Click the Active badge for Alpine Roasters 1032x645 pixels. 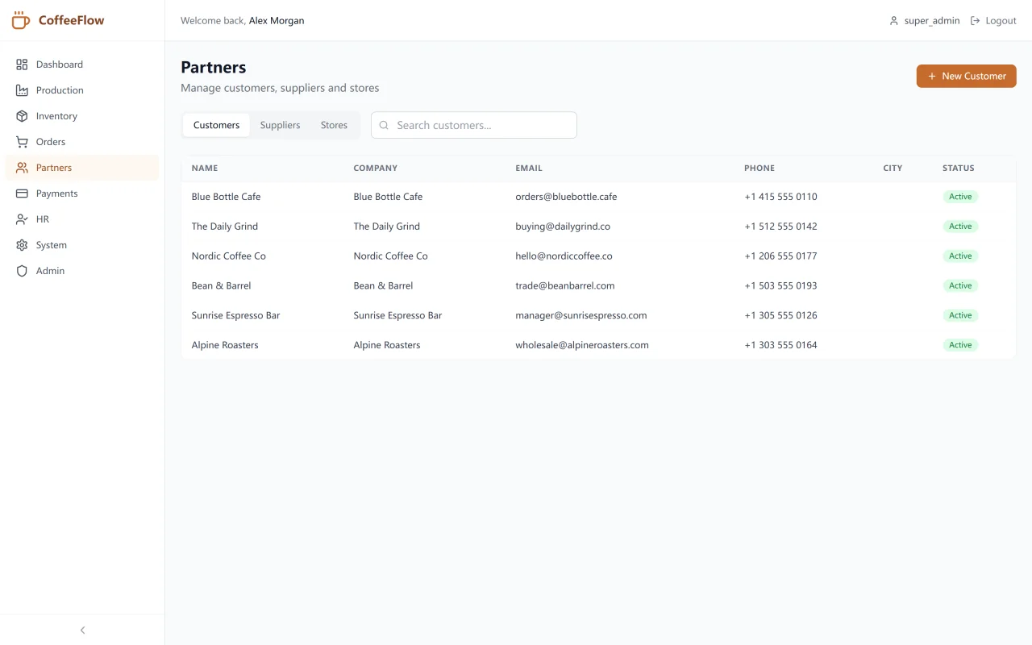(960, 345)
